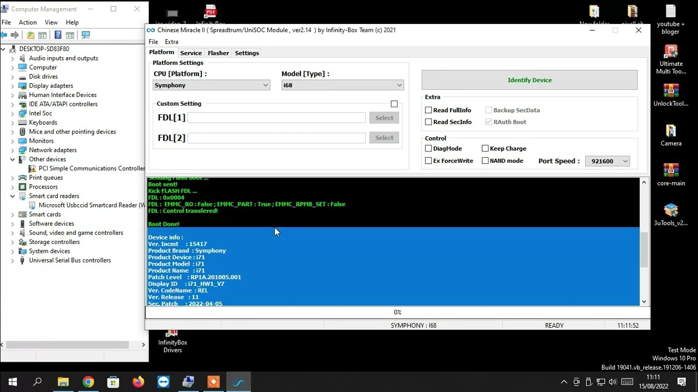Click FDL[1] path input field

click(276, 118)
